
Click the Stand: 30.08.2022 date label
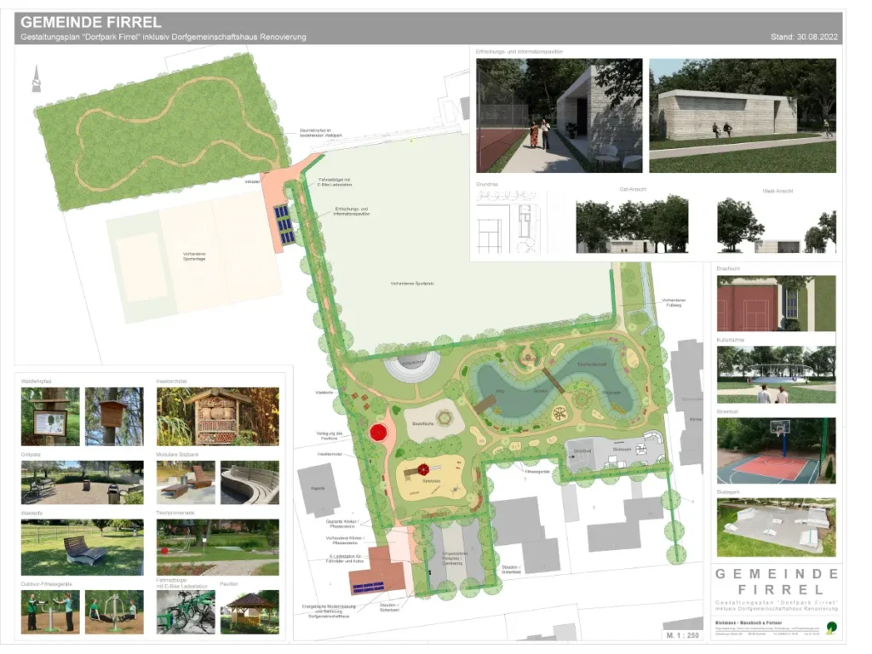pos(804,37)
